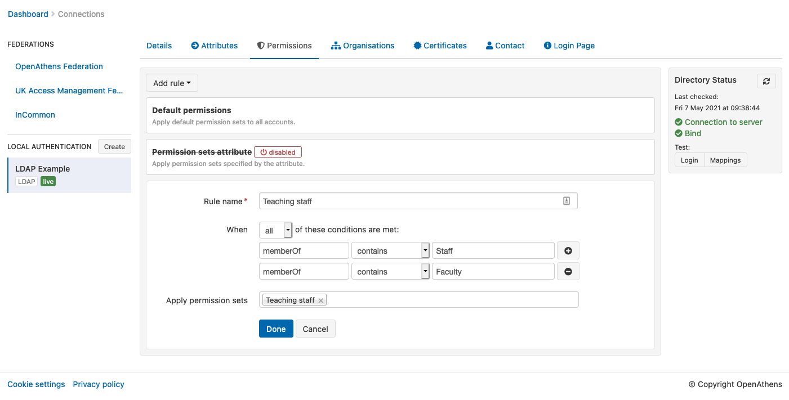Click the refresh Directory Status icon
This screenshot has height=400, width=789.
(766, 81)
